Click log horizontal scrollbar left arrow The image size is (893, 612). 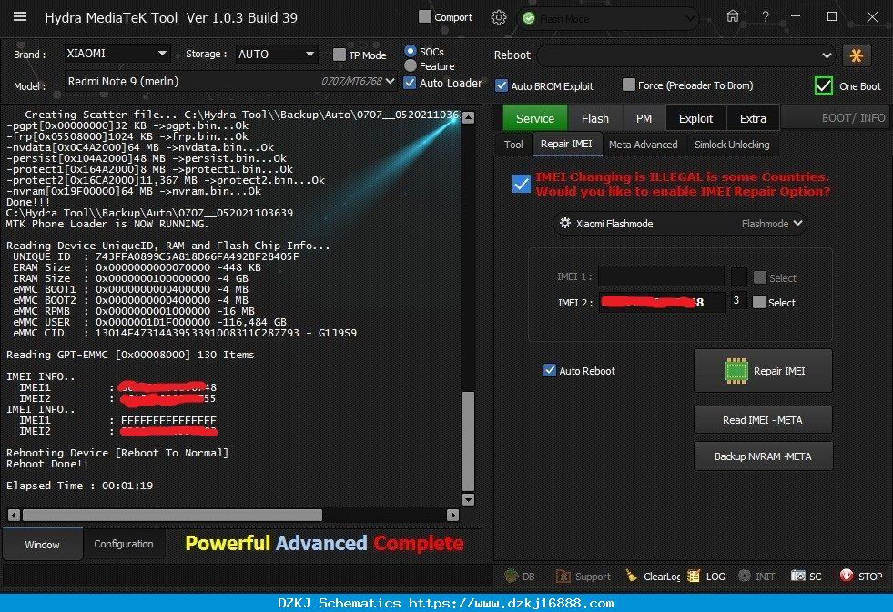click(15, 516)
